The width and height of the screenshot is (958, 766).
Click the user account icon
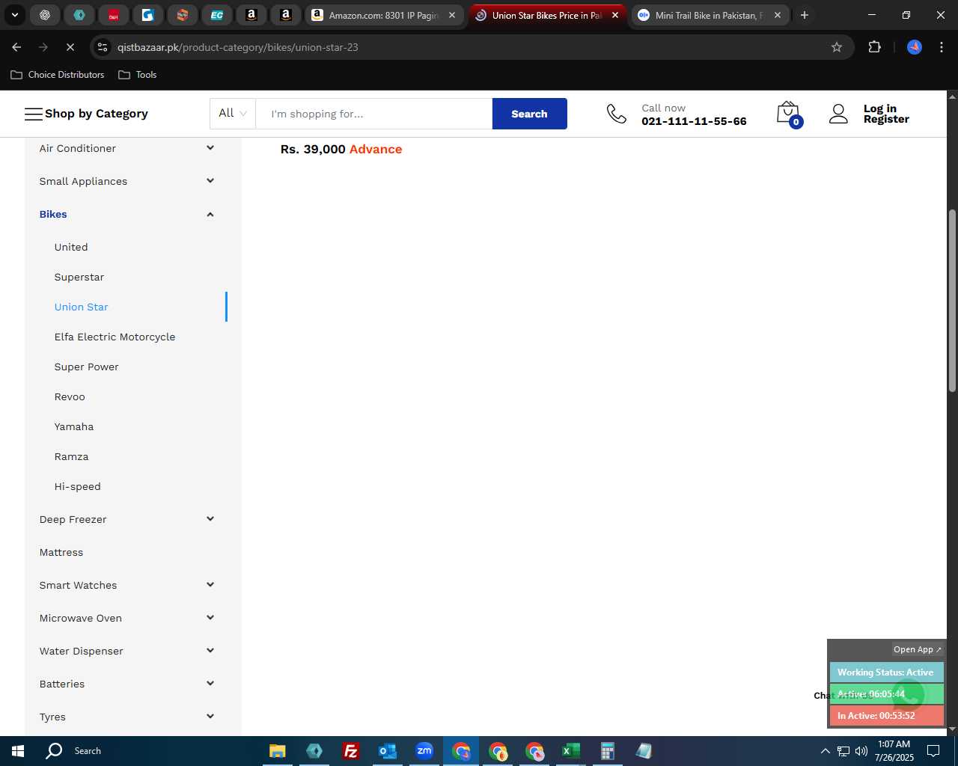click(x=838, y=114)
